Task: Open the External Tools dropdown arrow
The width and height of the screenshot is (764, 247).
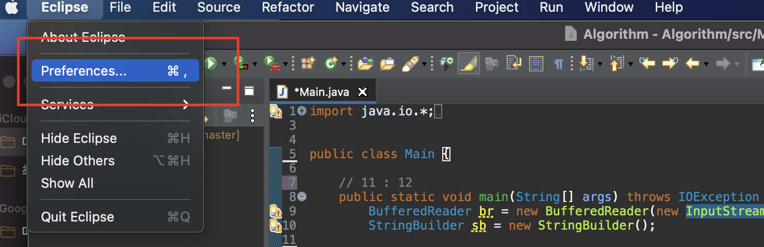Action: coord(285,64)
